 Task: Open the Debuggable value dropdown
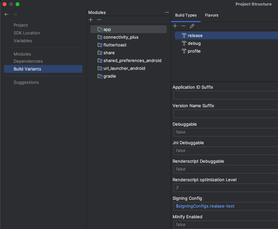click(x=226, y=132)
